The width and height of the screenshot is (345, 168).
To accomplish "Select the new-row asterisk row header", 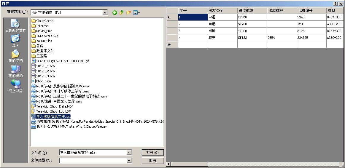I will [x=172, y=44].
